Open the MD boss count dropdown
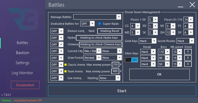The height and width of the screenshot is (103, 198). (x=135, y=32)
